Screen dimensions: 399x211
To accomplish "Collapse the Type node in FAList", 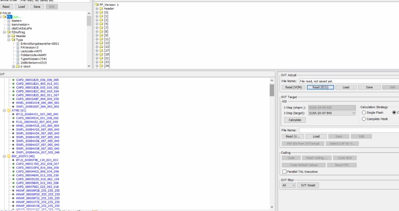I will coord(9,40).
